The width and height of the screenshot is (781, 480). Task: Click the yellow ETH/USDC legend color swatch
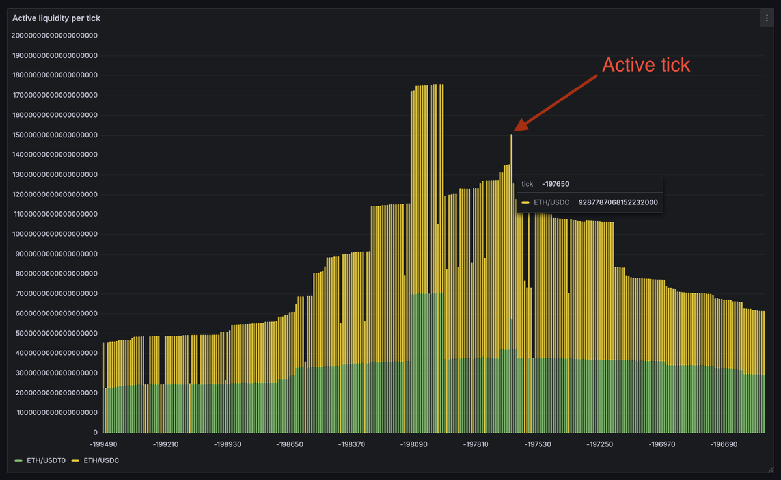point(75,460)
